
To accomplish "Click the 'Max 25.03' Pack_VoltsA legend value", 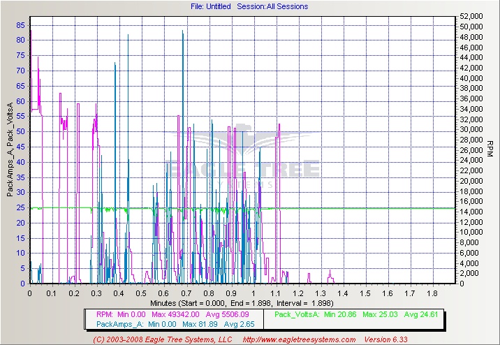I will [380, 314].
